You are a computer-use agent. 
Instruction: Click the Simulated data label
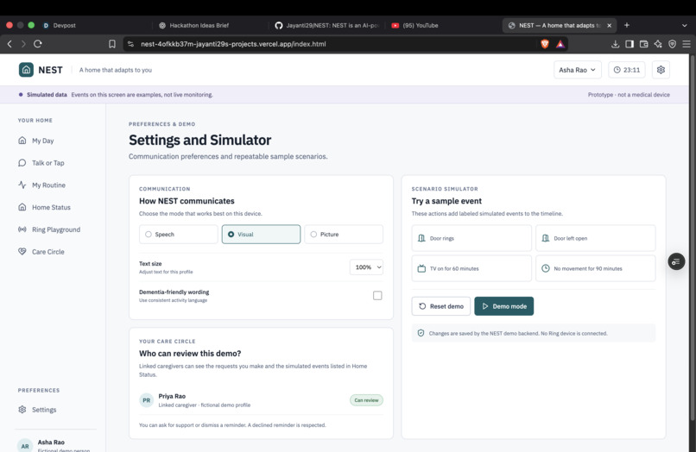[x=47, y=95]
